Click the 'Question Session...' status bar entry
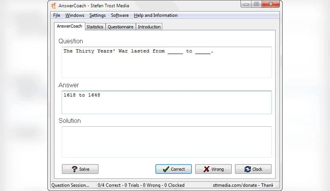The image size is (330, 191). pyautogui.click(x=70, y=185)
